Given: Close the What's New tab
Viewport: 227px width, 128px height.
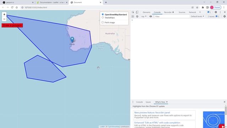Looking at the screenshot, I should [167, 102].
